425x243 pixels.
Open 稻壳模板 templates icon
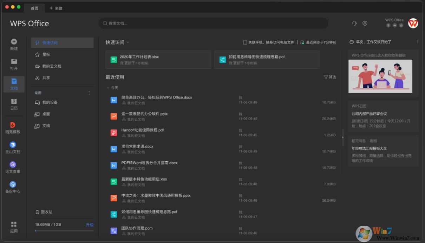pos(13,125)
